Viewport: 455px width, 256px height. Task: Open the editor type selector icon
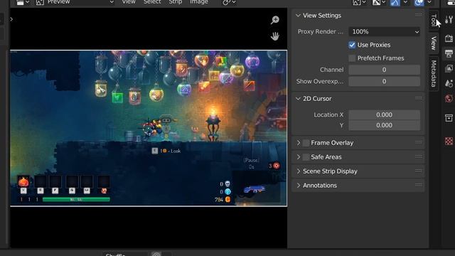point(23,2)
